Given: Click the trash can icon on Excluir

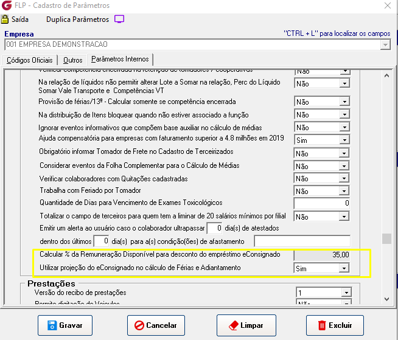Looking at the screenshot, I should point(322,325).
